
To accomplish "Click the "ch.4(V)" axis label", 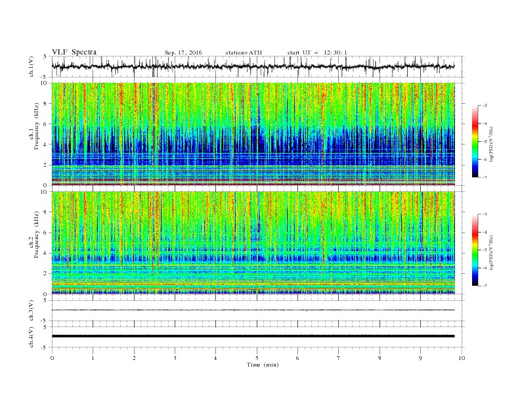I will coord(32,337).
